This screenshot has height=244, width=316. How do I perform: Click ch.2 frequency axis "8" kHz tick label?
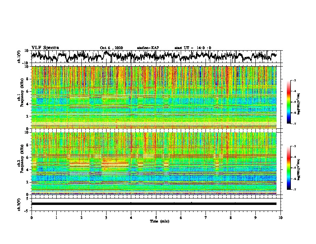(x=27, y=145)
